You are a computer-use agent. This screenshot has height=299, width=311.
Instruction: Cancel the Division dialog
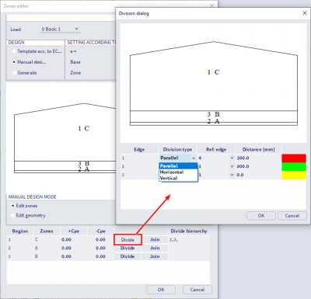tap(292, 216)
